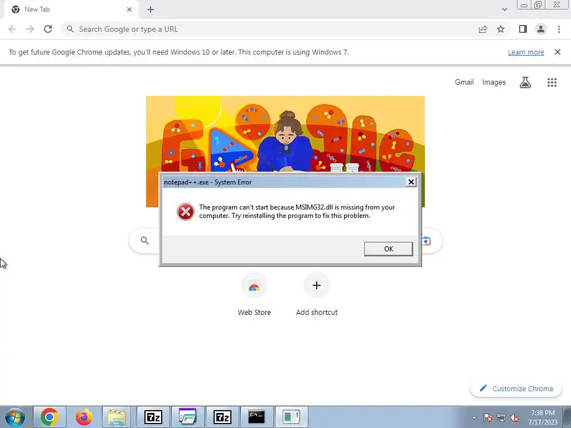Open the Action Center flag icon
Image resolution: width=571 pixels, height=428 pixels.
click(487, 417)
